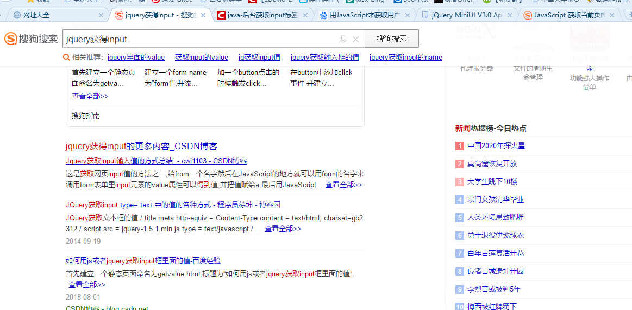Close the java-后台获取input标签 tab
The image size is (632, 310).
305,15
